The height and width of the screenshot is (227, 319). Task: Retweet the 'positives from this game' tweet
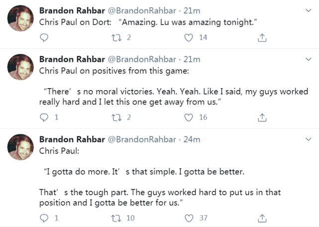pos(116,117)
